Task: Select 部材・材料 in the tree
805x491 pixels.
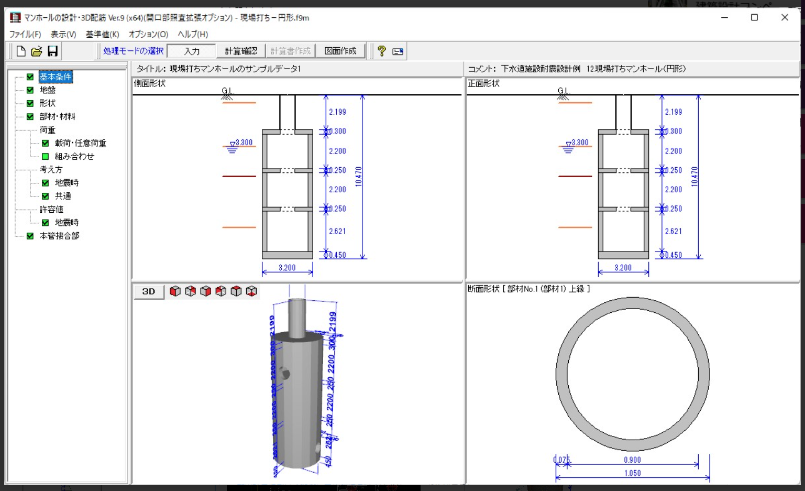Action: (x=57, y=116)
